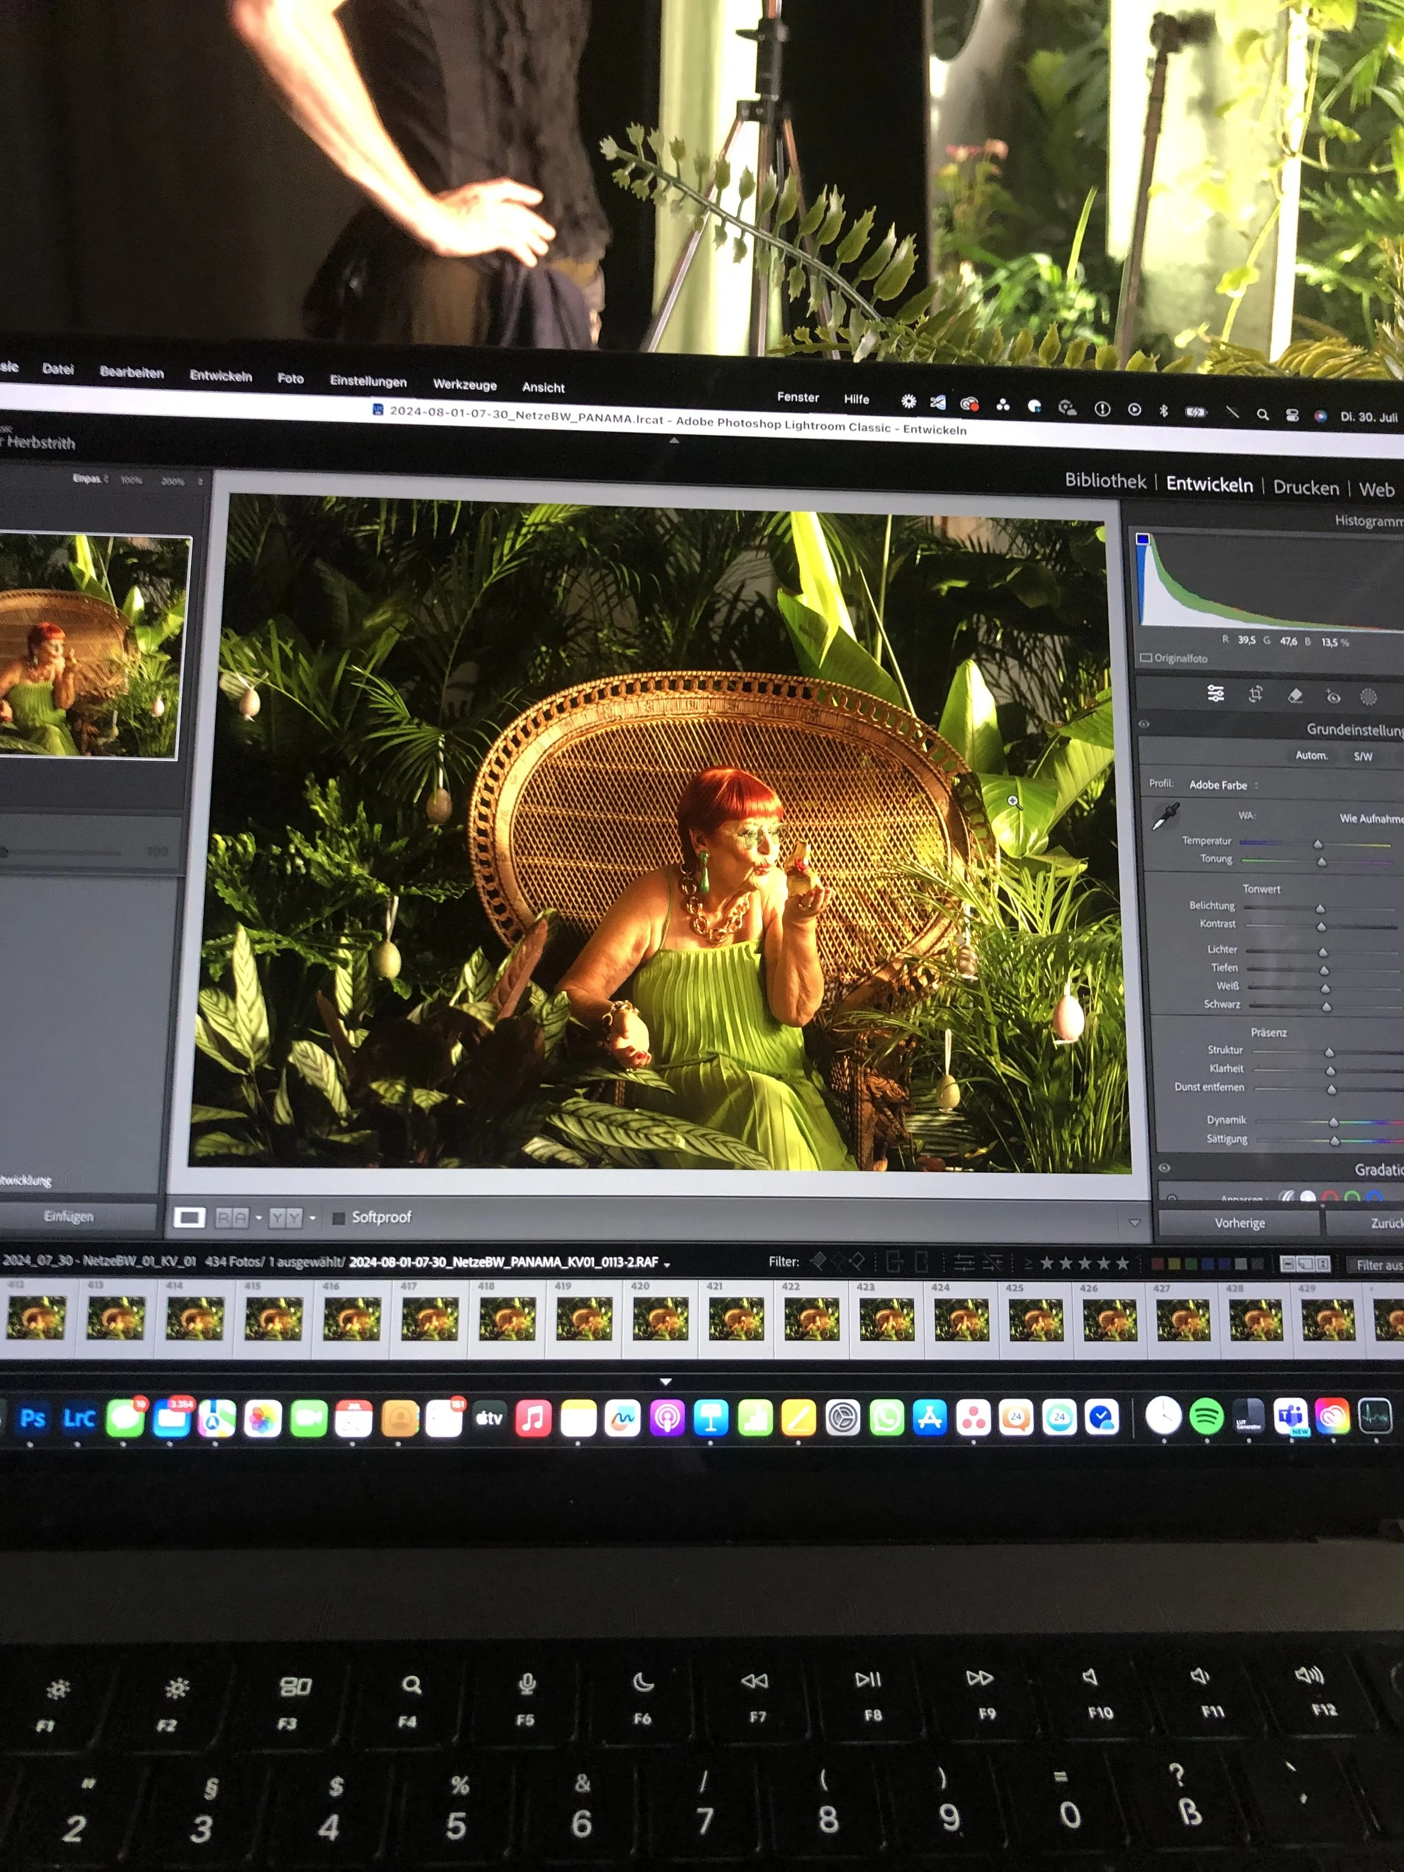Select the Loupe view icon beside Softproof
The height and width of the screenshot is (1872, 1404).
click(x=190, y=1217)
